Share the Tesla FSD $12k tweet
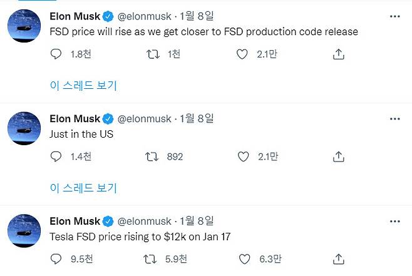The width and height of the screenshot is (412, 276). tap(337, 258)
